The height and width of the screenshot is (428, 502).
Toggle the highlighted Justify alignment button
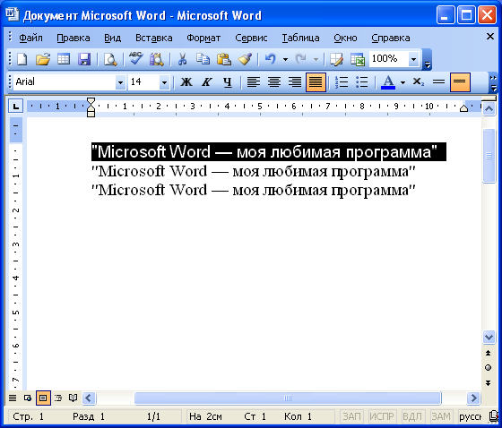316,82
